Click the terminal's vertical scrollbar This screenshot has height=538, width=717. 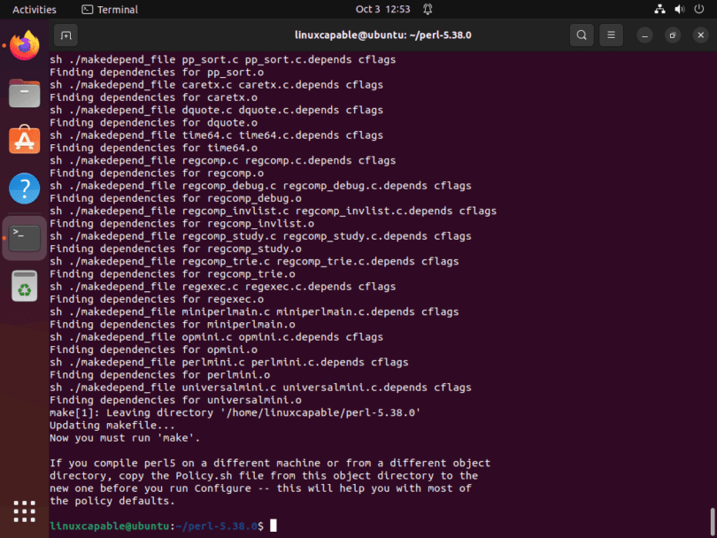pyautogui.click(x=713, y=520)
